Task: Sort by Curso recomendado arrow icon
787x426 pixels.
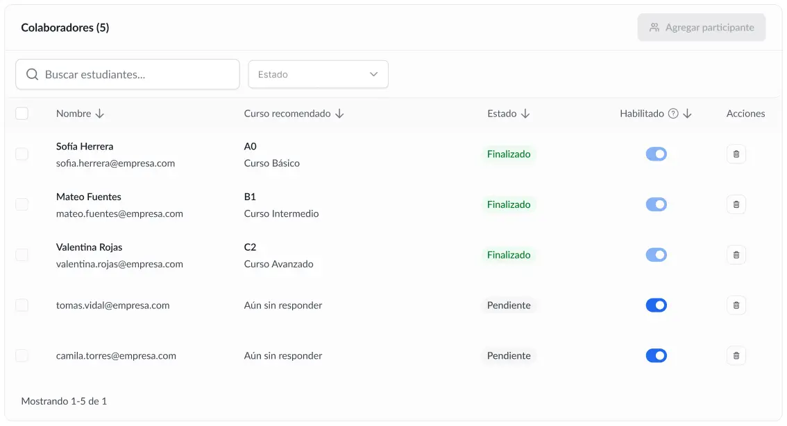Action: tap(339, 114)
